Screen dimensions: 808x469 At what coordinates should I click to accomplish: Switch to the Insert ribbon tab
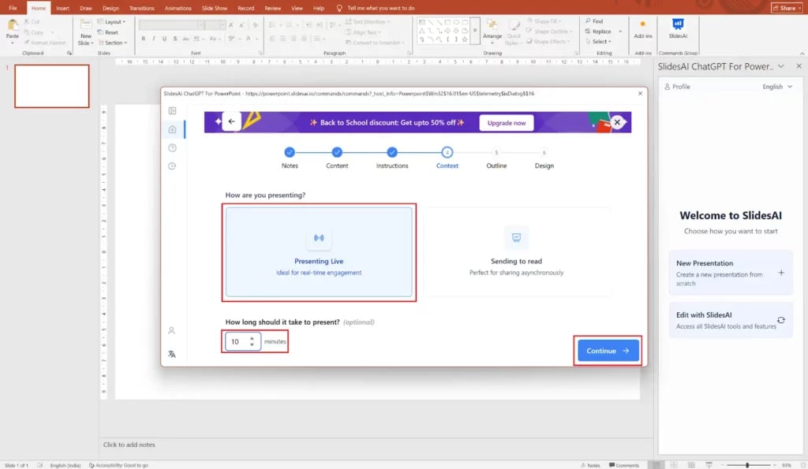[x=62, y=8]
